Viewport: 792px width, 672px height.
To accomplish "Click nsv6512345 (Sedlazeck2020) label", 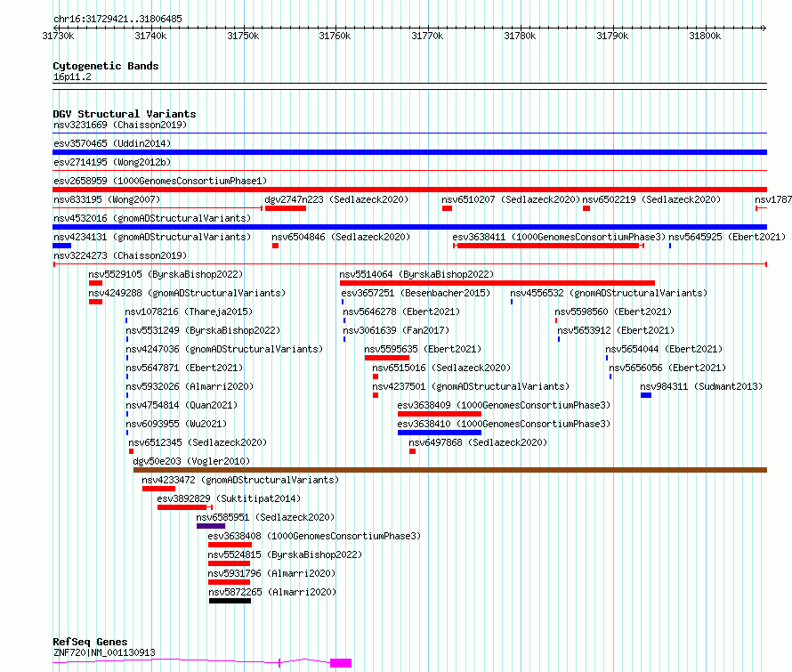I will click(198, 442).
